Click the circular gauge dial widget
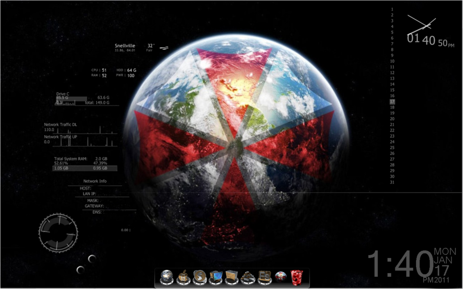 [x=58, y=233]
